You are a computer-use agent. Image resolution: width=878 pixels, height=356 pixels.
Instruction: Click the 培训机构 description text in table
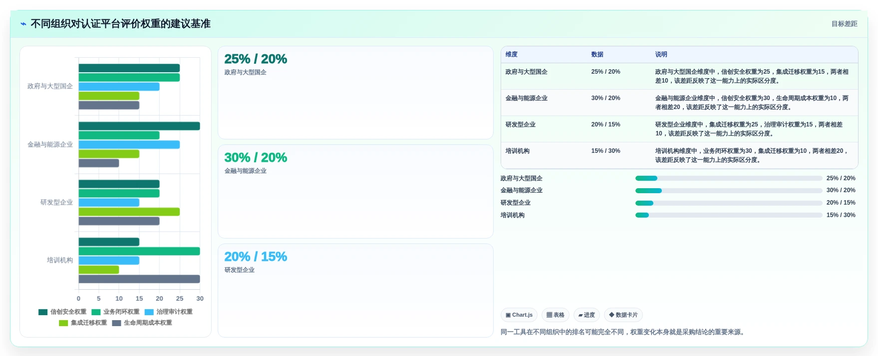[752, 155]
